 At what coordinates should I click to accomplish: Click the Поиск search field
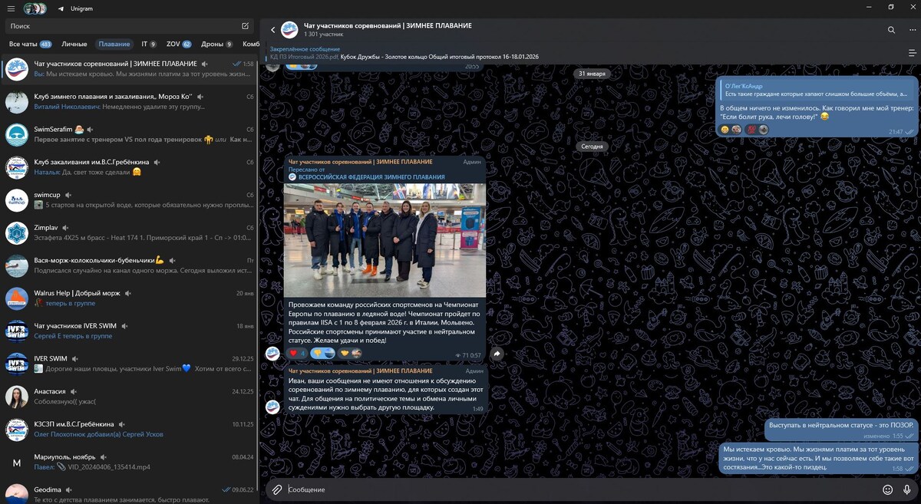[x=115, y=25]
